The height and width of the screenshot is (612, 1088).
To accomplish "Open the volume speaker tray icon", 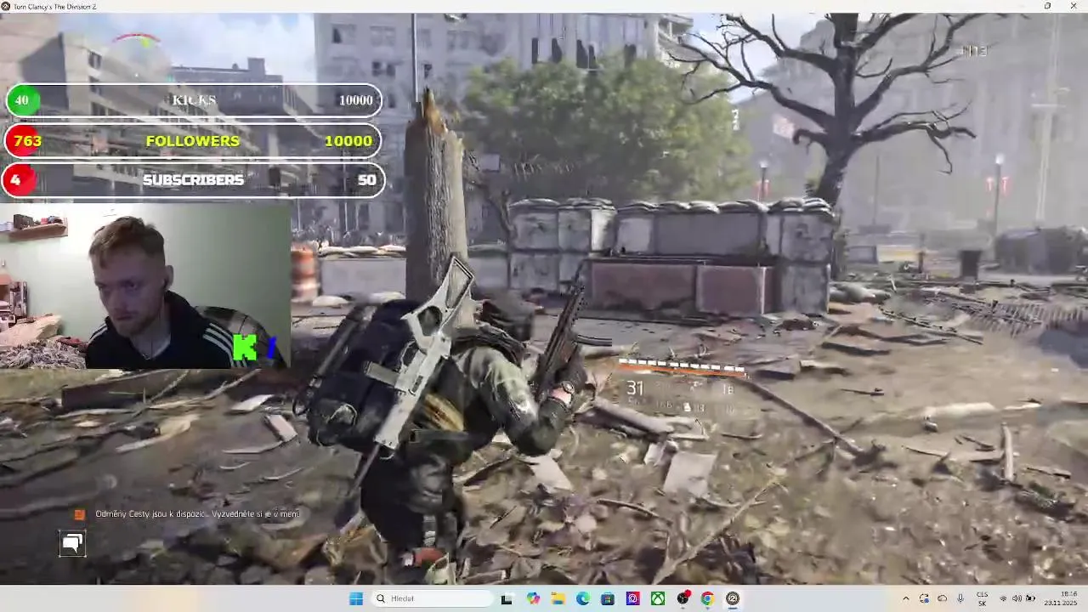I will pyautogui.click(x=1017, y=598).
